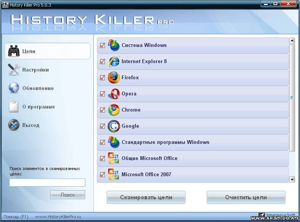Click the Internet Explorer 8 logo icon
The width and height of the screenshot is (300, 222).
pyautogui.click(x=114, y=61)
